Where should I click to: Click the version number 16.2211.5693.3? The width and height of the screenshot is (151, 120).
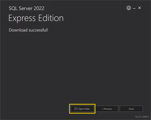coord(142,117)
